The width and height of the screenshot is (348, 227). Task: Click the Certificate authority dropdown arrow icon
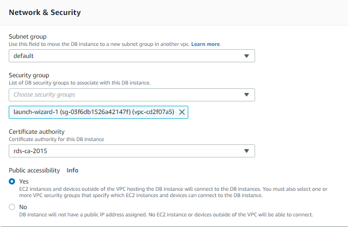[x=246, y=151]
